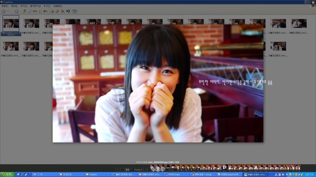The image size is (316, 177).
Task: Open the 도움말(H) menu
Action: [58, 6]
